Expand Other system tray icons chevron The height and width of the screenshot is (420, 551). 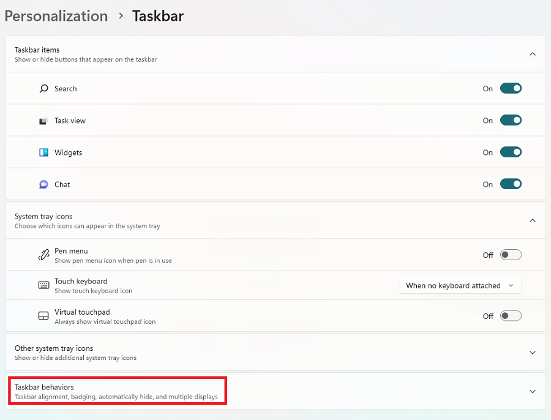click(533, 353)
